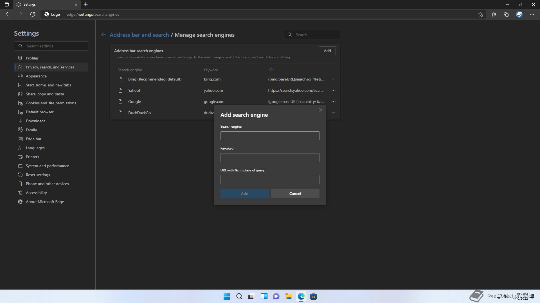Open Share, copy and paste section
Screen dimensions: 540x303
pyautogui.click(x=51, y=94)
